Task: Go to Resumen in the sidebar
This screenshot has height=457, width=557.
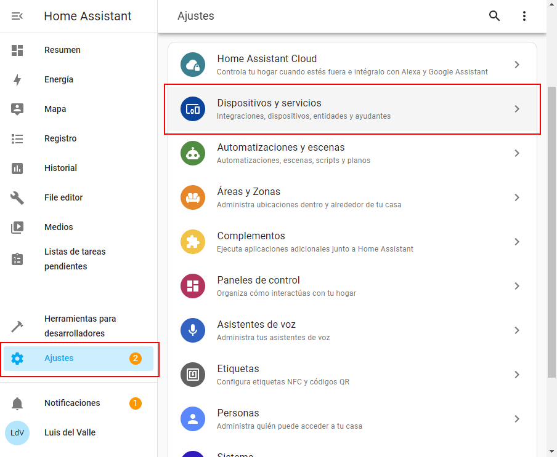Action: pos(62,50)
